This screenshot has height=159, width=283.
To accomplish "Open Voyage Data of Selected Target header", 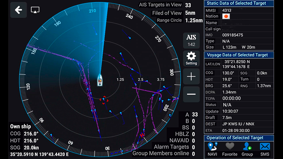I will point(239,55).
